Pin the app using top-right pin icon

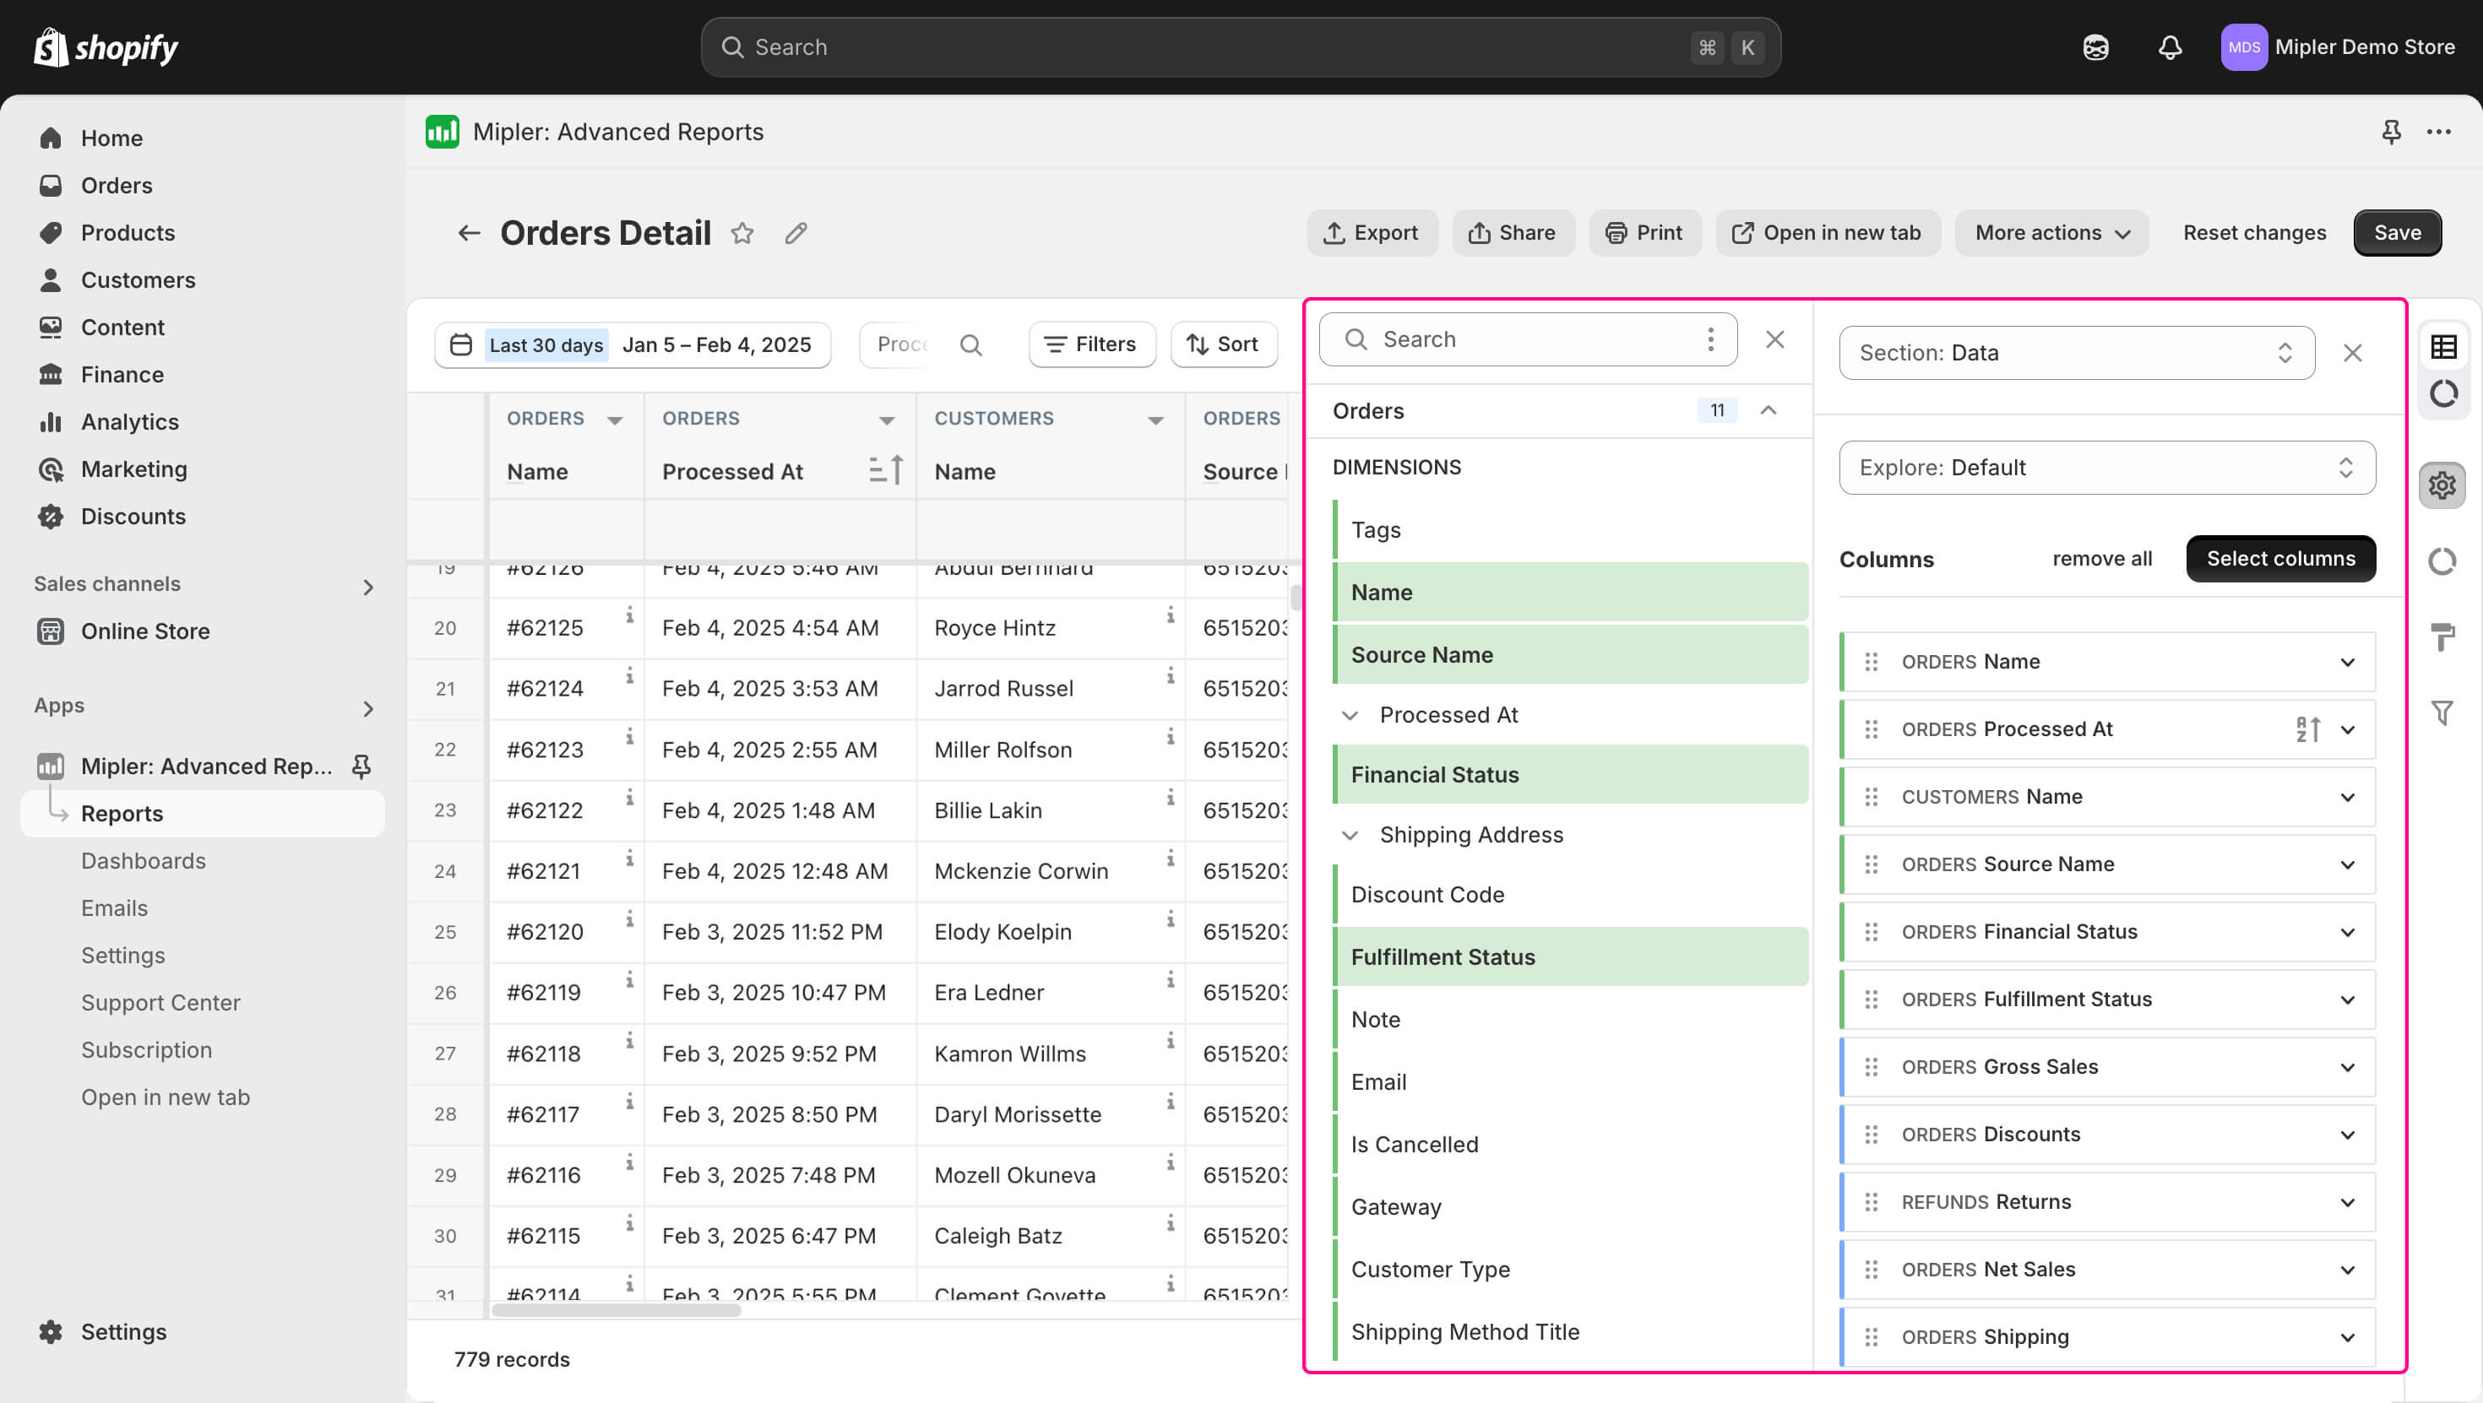point(2390,132)
